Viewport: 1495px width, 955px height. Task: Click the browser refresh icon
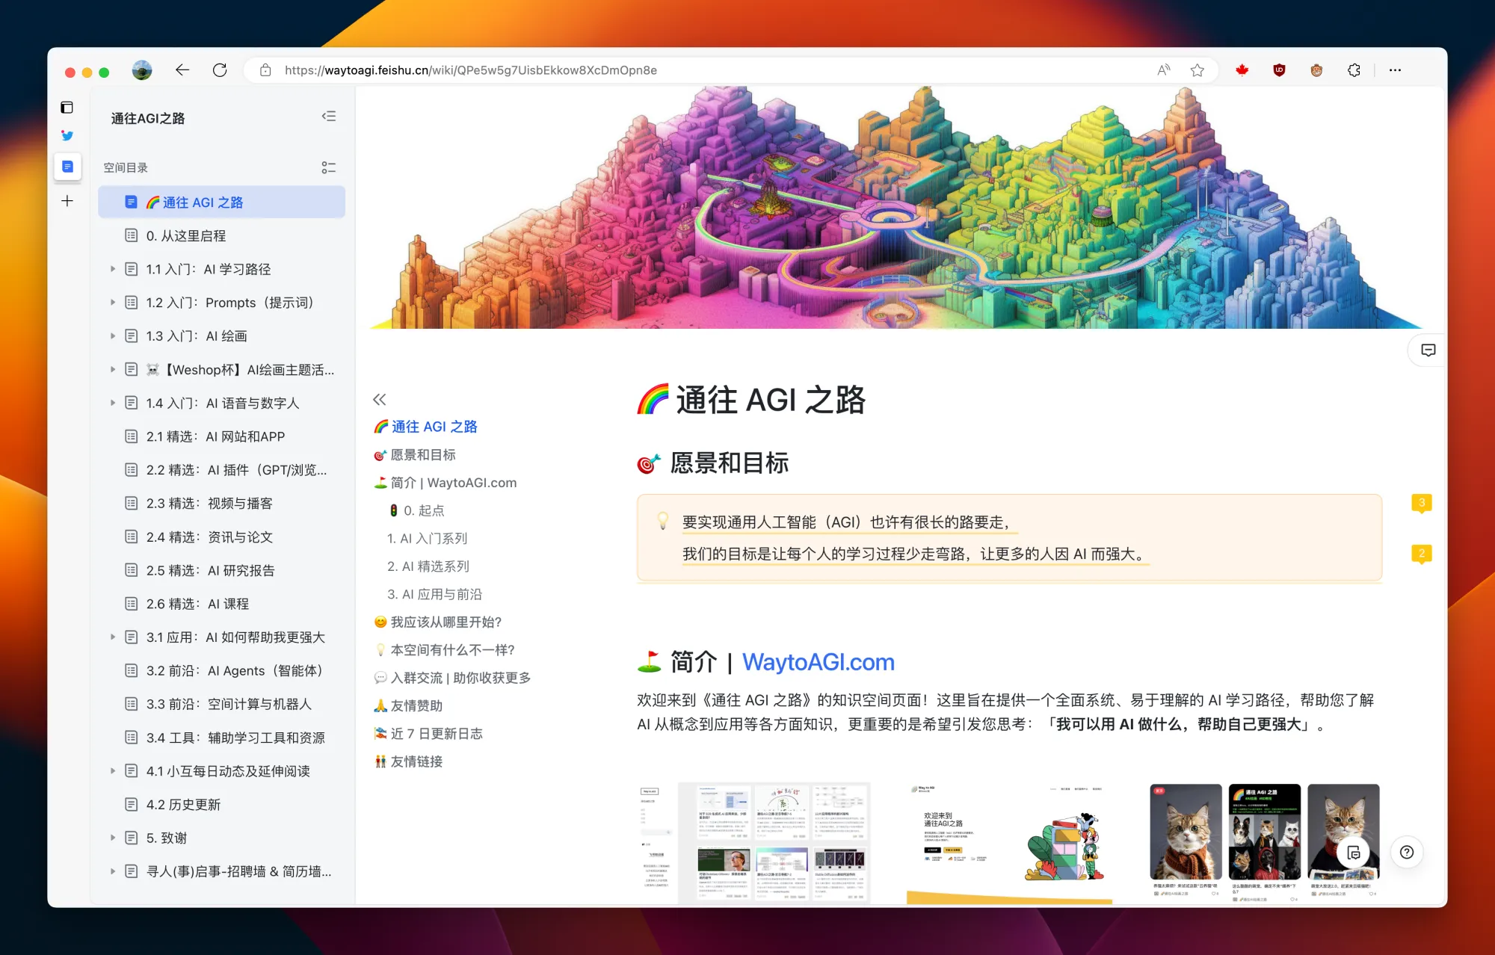pos(220,70)
